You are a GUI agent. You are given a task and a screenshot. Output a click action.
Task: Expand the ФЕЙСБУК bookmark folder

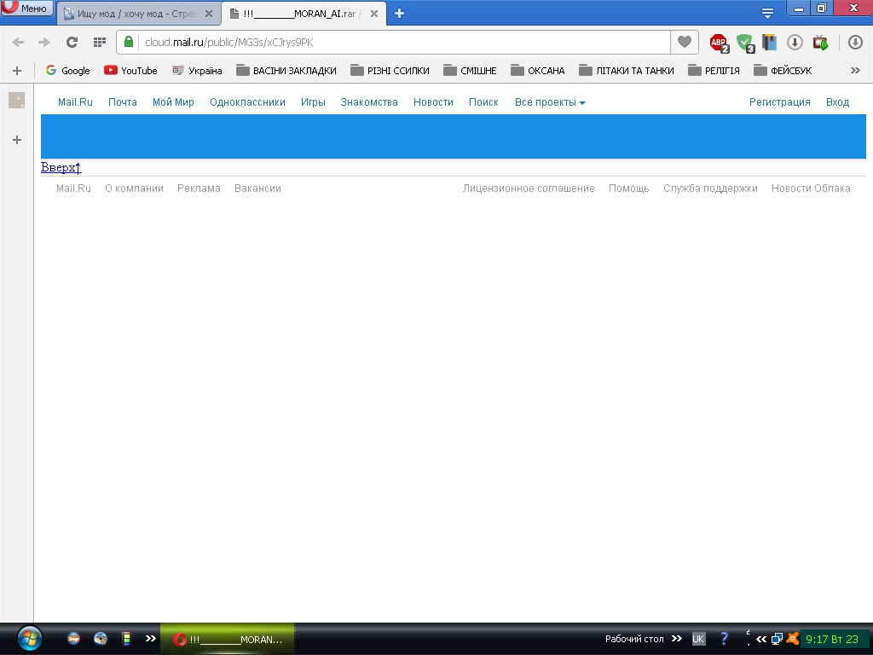783,71
